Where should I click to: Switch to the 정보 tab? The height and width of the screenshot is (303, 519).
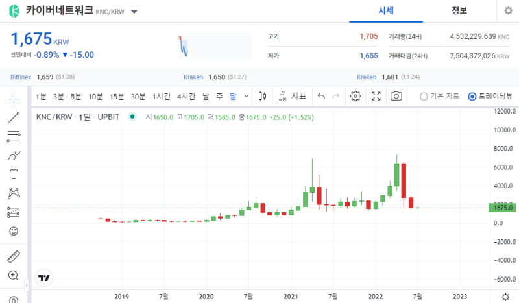pos(459,10)
